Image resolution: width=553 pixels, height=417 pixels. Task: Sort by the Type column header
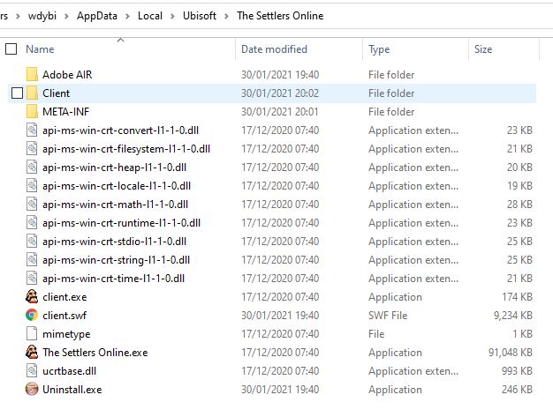379,49
